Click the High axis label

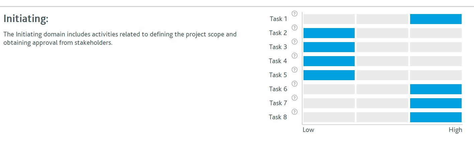[455, 130]
